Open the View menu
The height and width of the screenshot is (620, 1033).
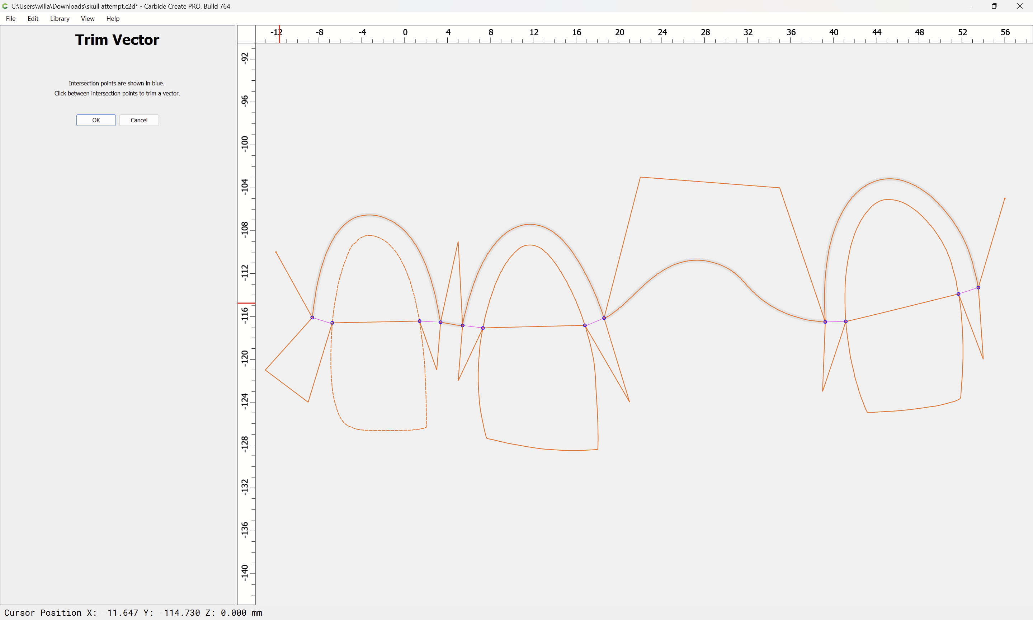[88, 18]
